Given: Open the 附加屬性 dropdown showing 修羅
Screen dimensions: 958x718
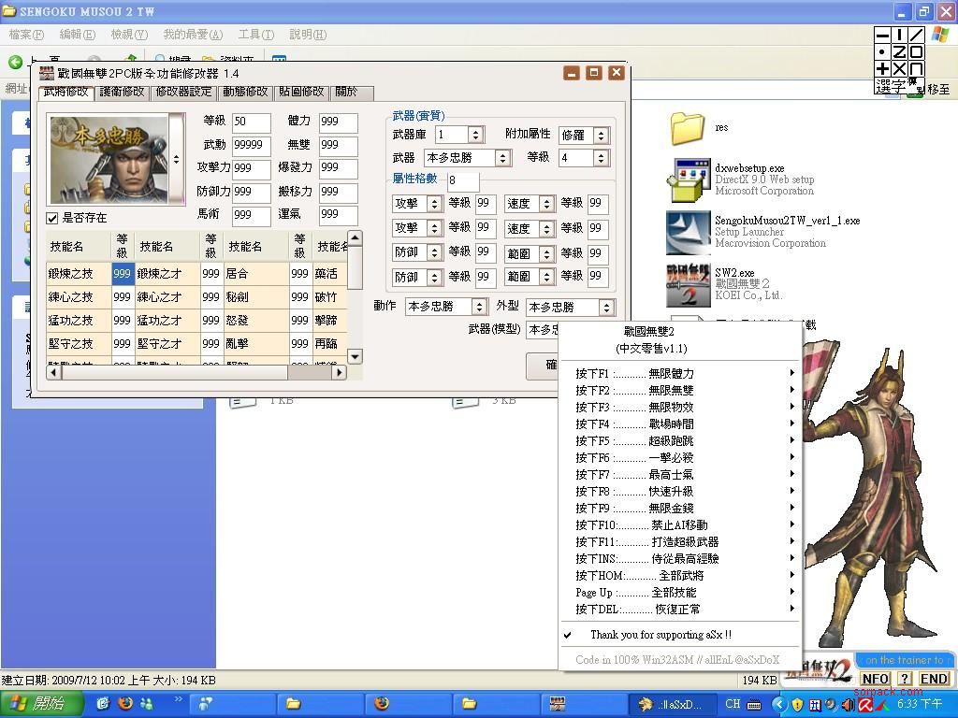Looking at the screenshot, I should point(601,136).
